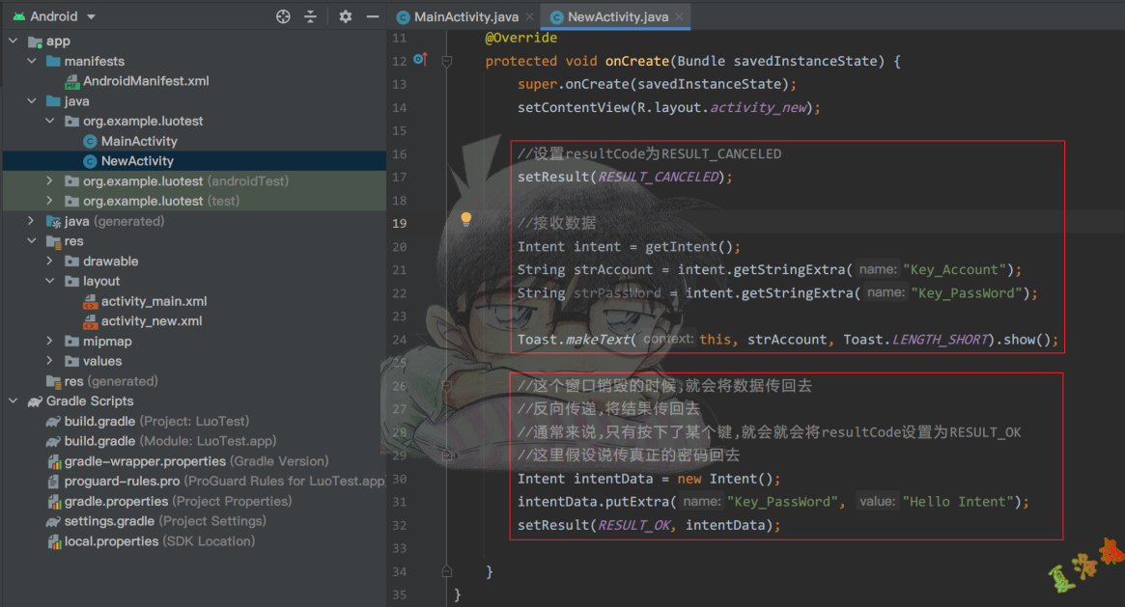
Task: Select the NewActivity.java editor tab
Action: click(x=616, y=17)
